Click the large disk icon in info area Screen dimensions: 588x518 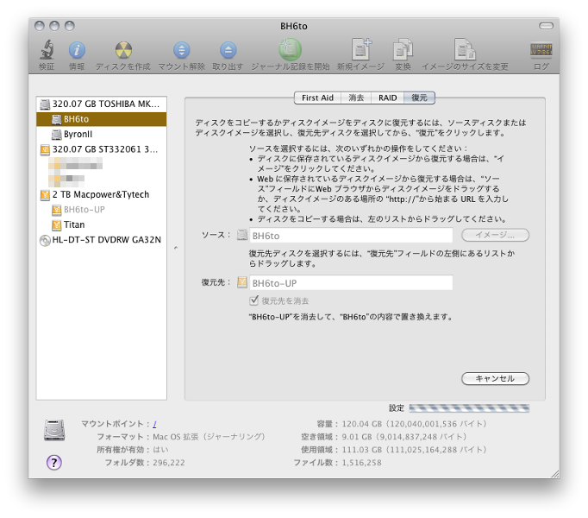pyautogui.click(x=54, y=430)
